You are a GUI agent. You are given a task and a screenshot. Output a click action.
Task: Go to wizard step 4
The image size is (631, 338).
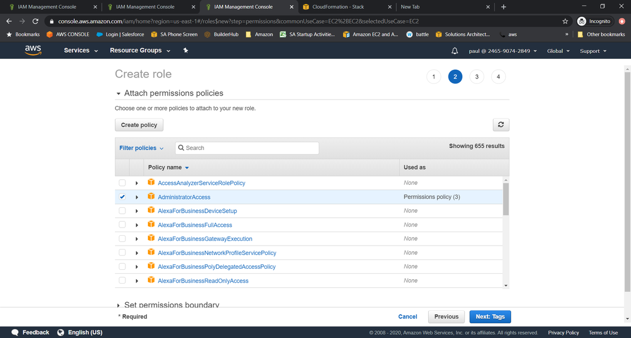[498, 76]
